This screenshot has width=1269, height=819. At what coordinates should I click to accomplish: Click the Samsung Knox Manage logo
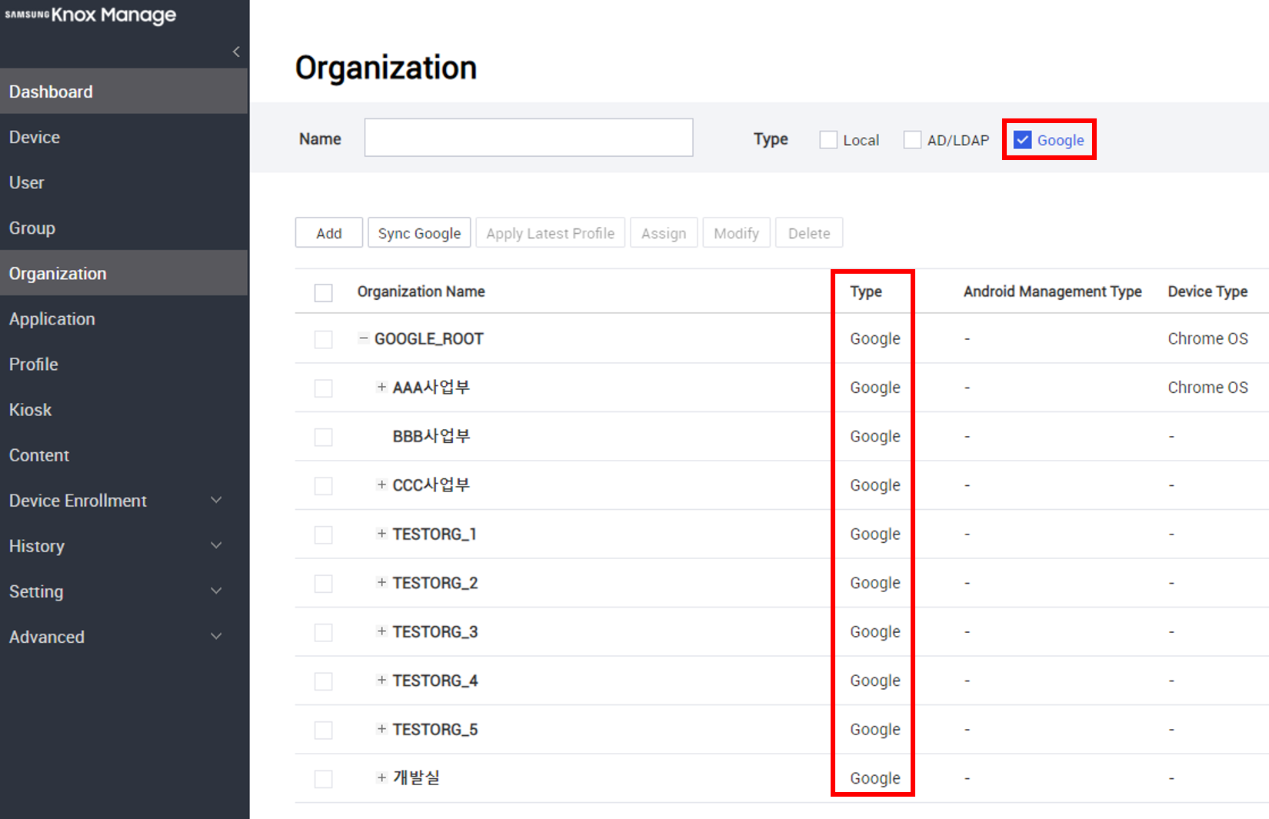tap(91, 15)
